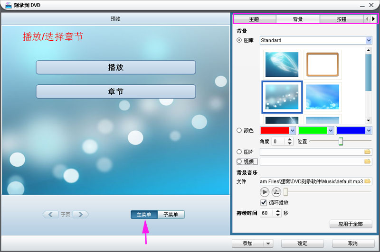Image resolution: width=380 pixels, height=252 pixels.
Task: Click the image path input field
Action: 312,152
